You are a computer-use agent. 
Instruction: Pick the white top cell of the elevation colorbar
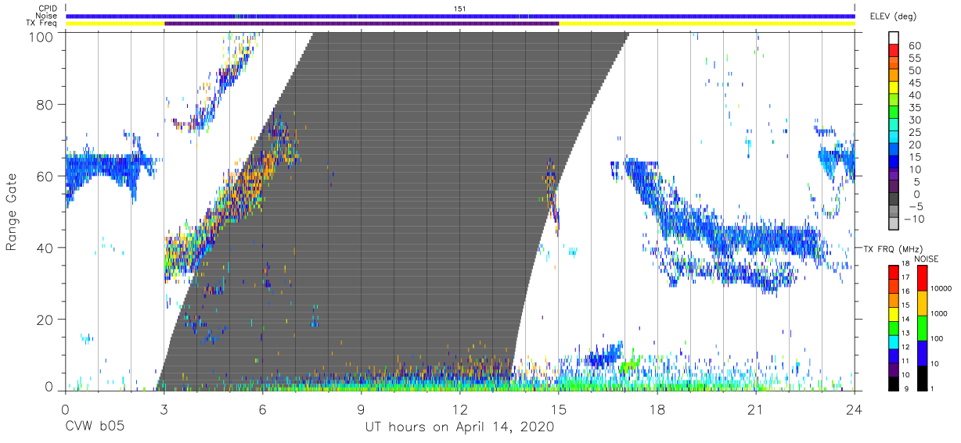click(895, 38)
